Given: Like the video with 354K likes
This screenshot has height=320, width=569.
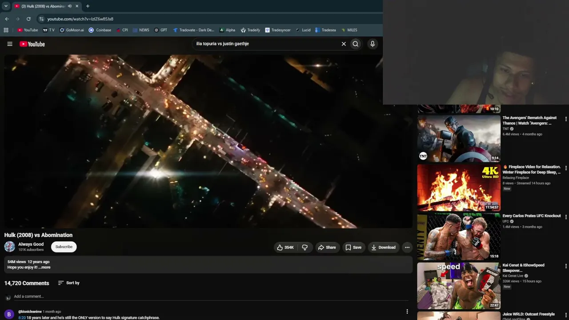Looking at the screenshot, I should pos(285,247).
